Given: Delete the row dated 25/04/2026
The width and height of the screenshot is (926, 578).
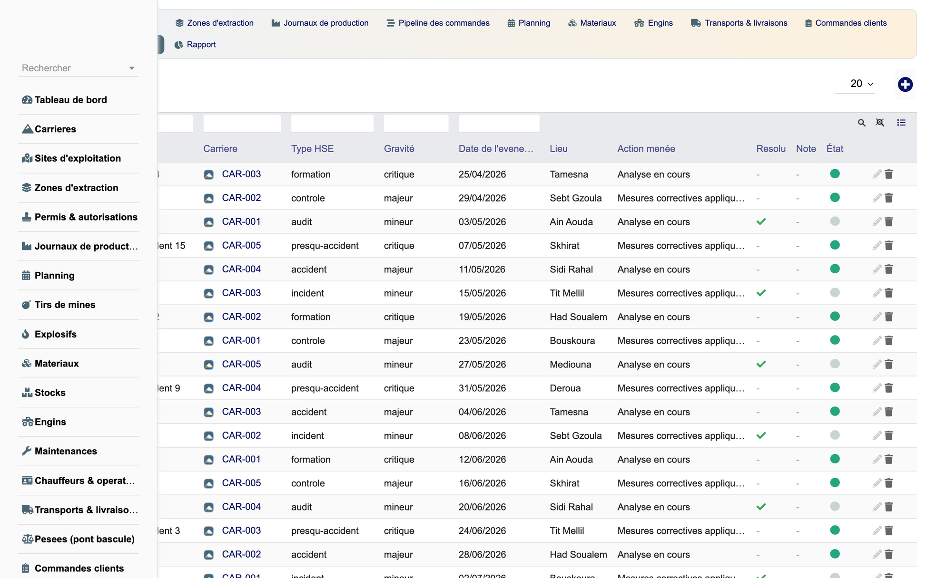Looking at the screenshot, I should pyautogui.click(x=889, y=174).
